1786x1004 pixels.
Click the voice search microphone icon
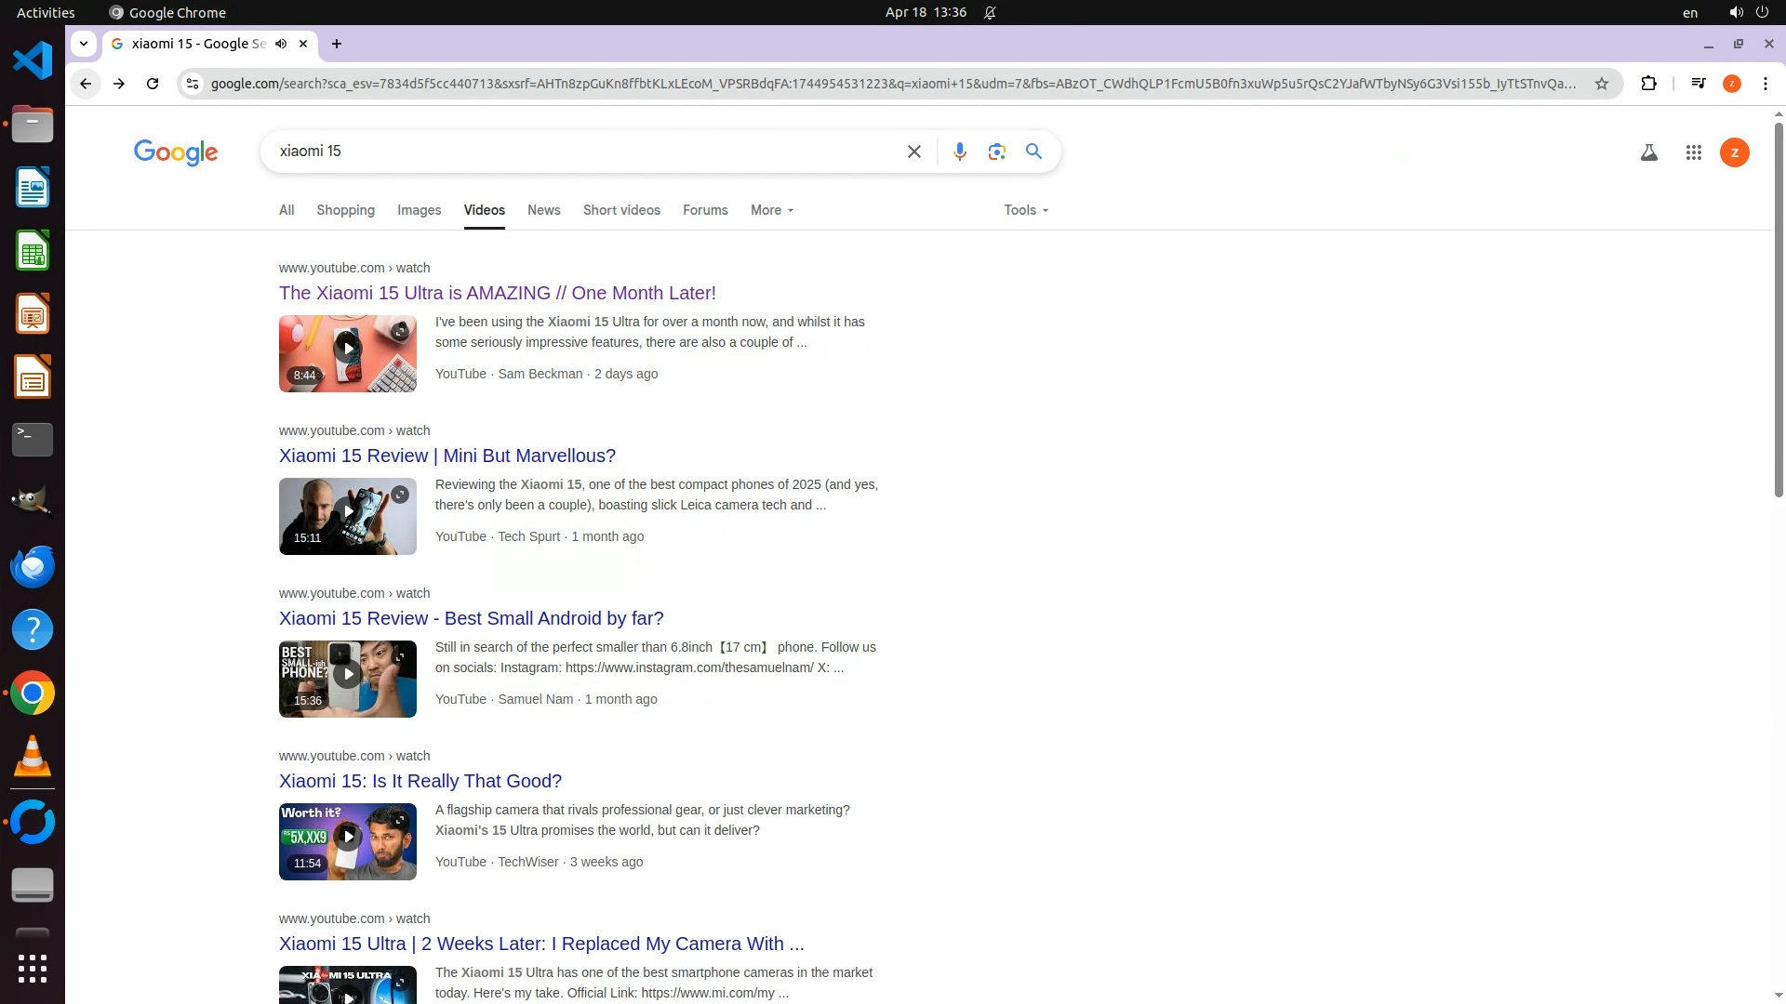(x=959, y=152)
